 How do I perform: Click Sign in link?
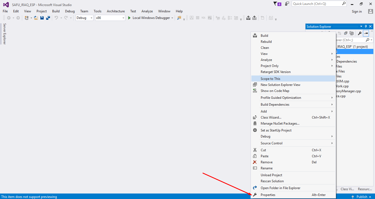[x=357, y=12]
